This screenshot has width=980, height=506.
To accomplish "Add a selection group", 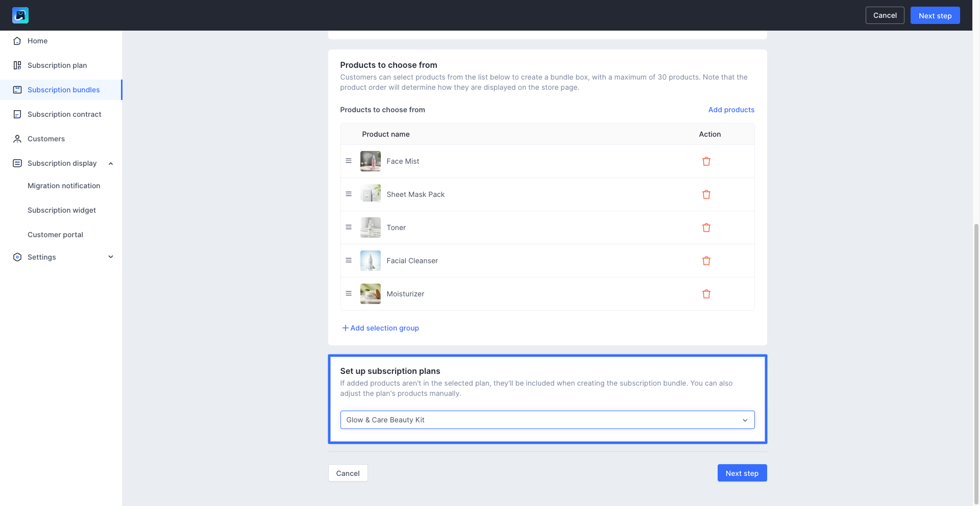I will click(381, 328).
